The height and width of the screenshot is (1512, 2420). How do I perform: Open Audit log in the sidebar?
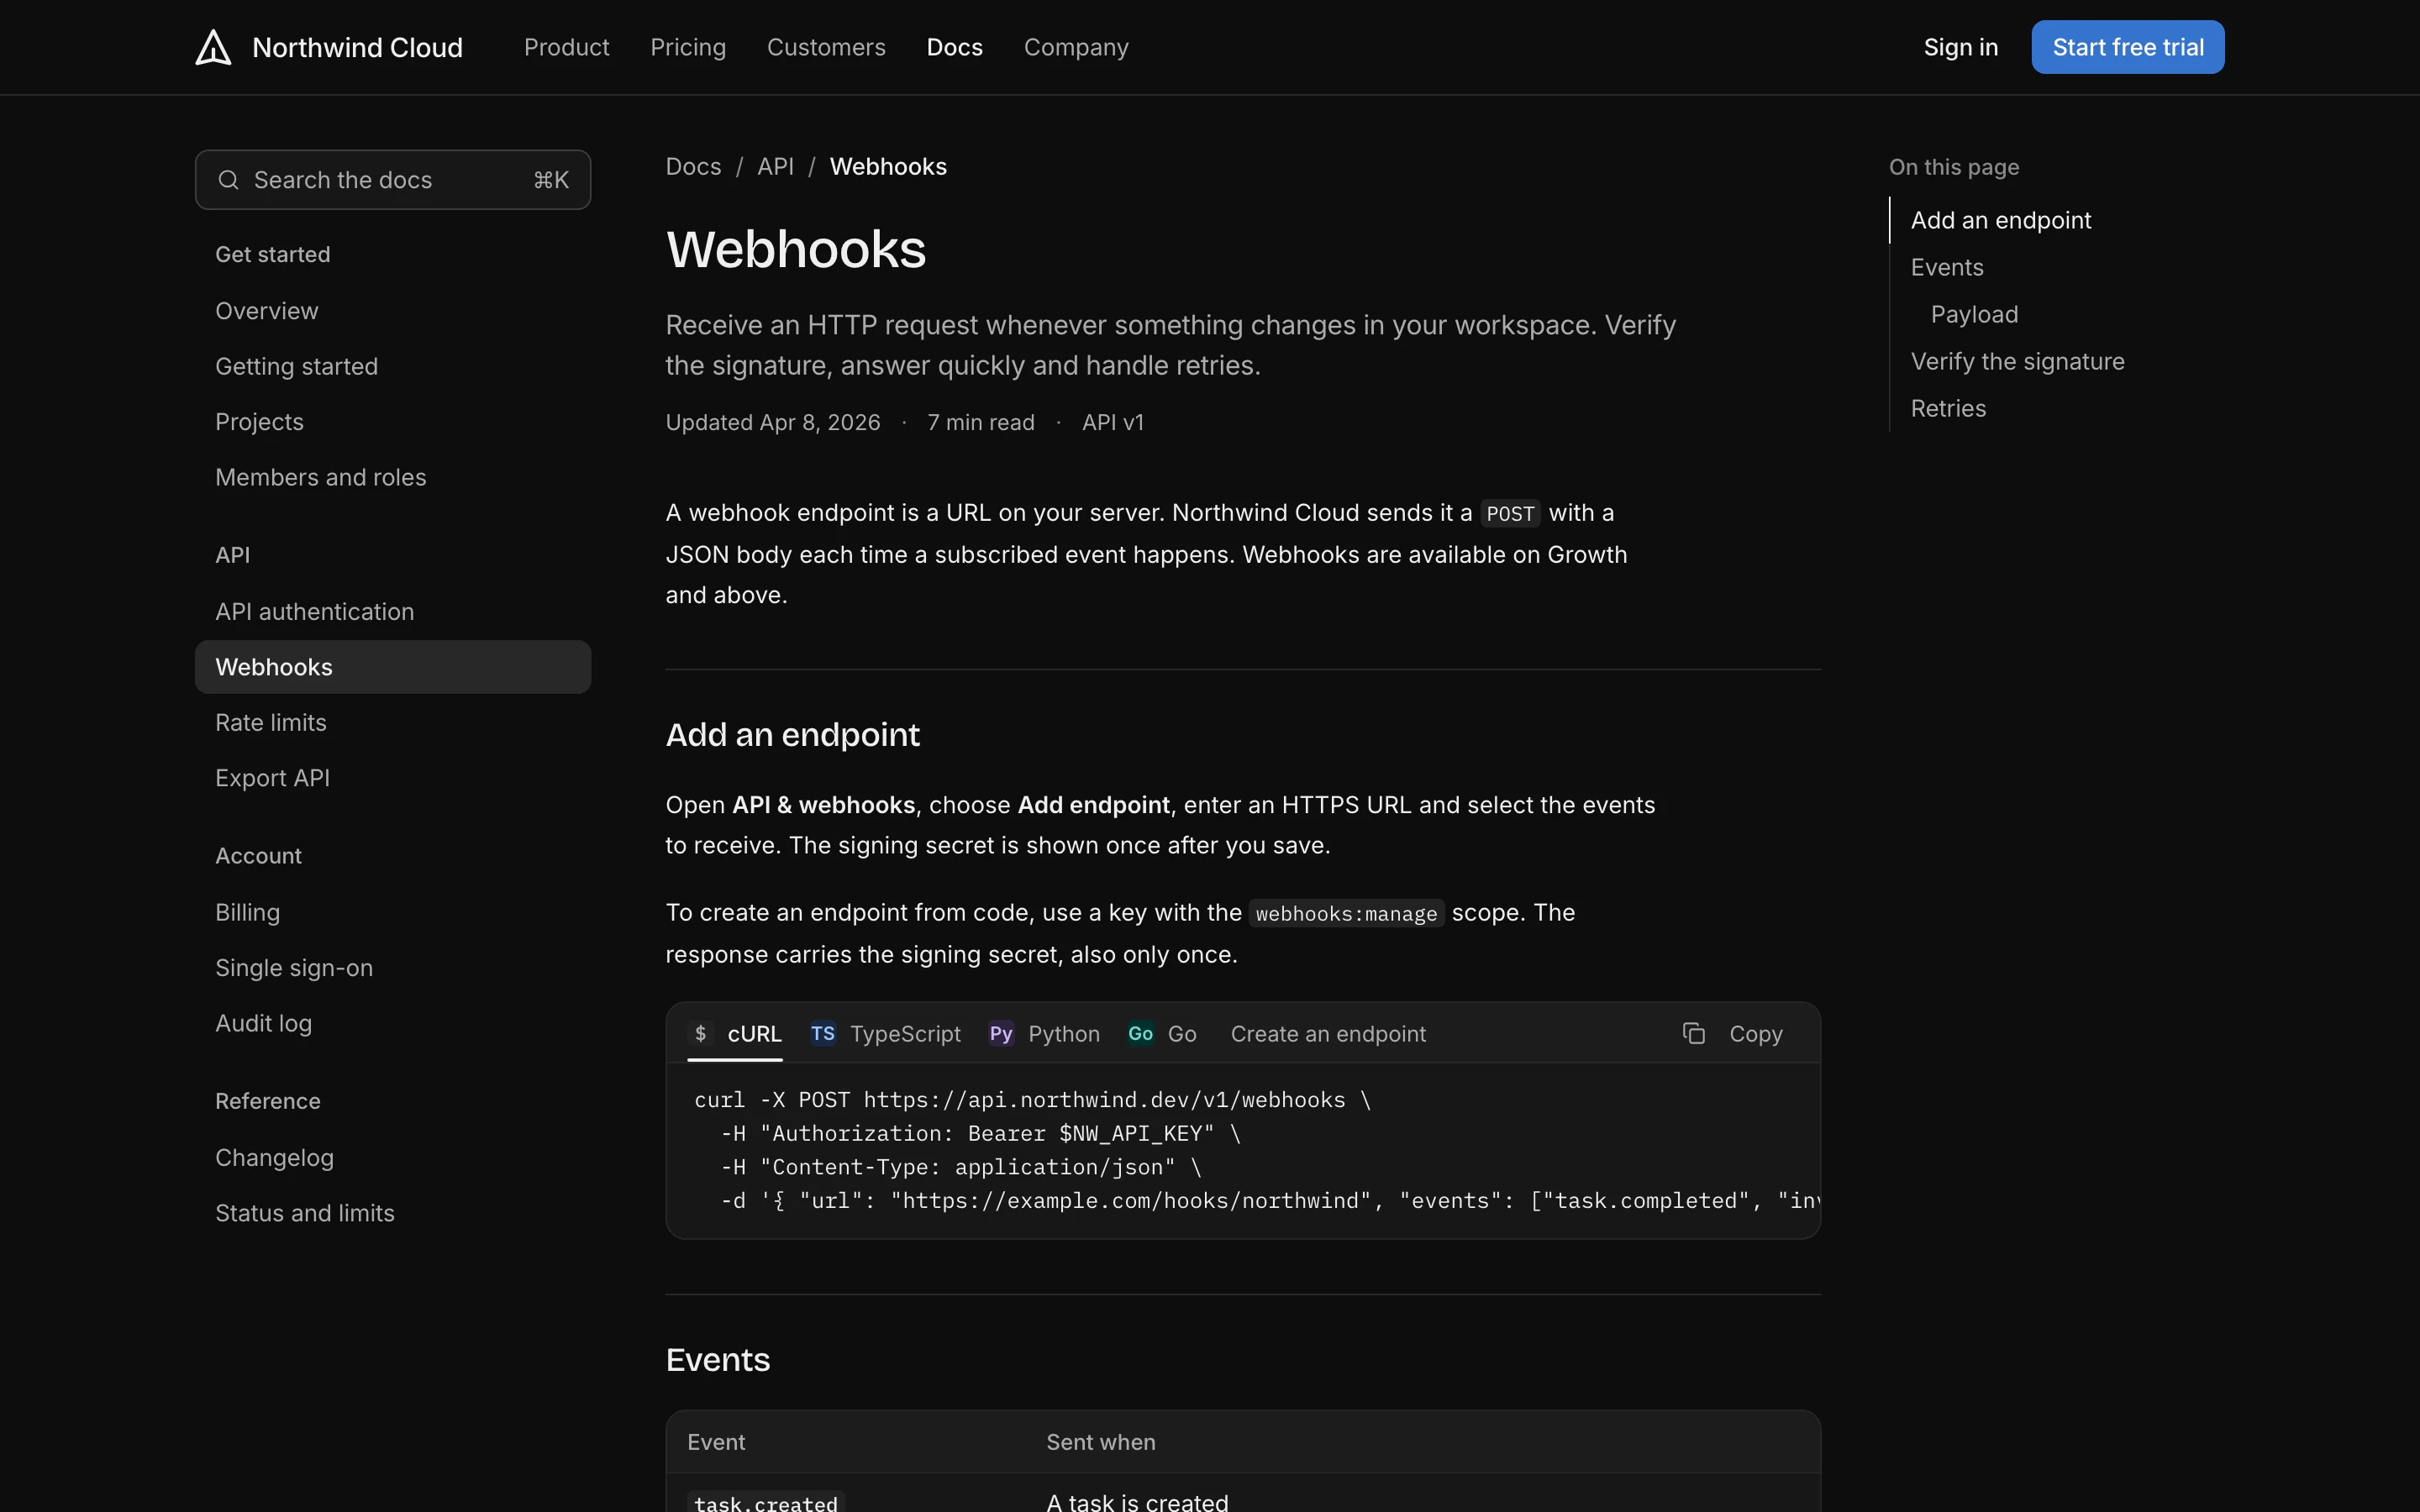(x=393, y=1024)
